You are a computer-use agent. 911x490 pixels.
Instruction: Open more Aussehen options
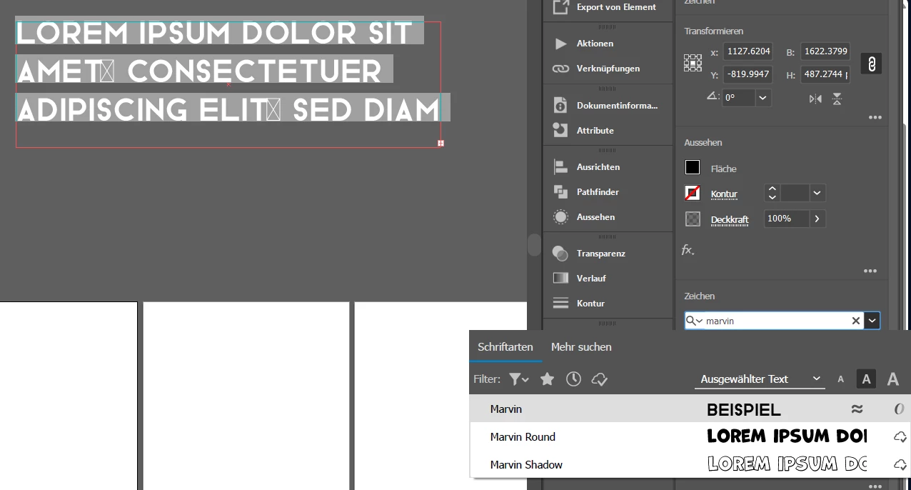[x=870, y=271]
